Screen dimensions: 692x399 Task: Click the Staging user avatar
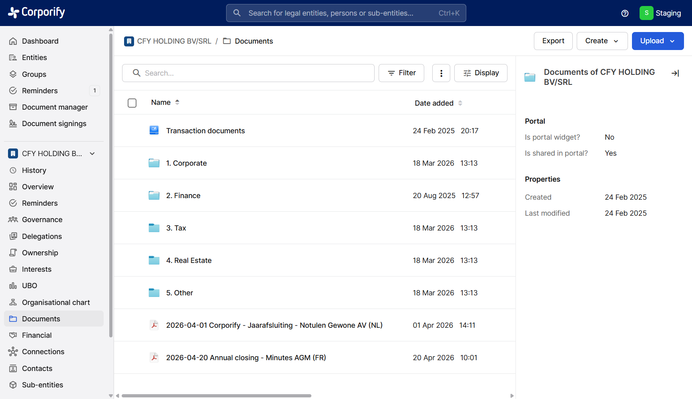646,13
